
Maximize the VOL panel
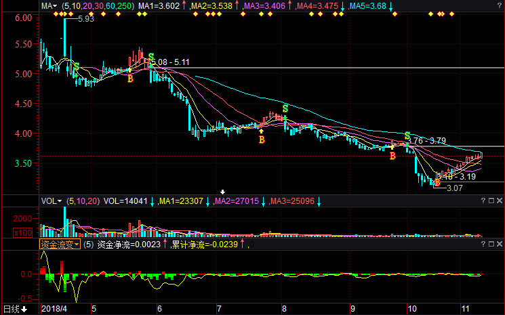click(x=491, y=201)
